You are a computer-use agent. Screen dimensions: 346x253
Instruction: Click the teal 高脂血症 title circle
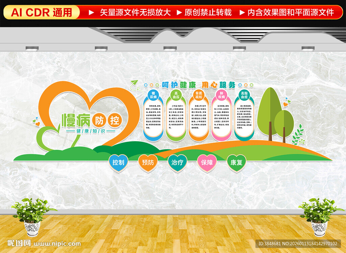(244, 95)
